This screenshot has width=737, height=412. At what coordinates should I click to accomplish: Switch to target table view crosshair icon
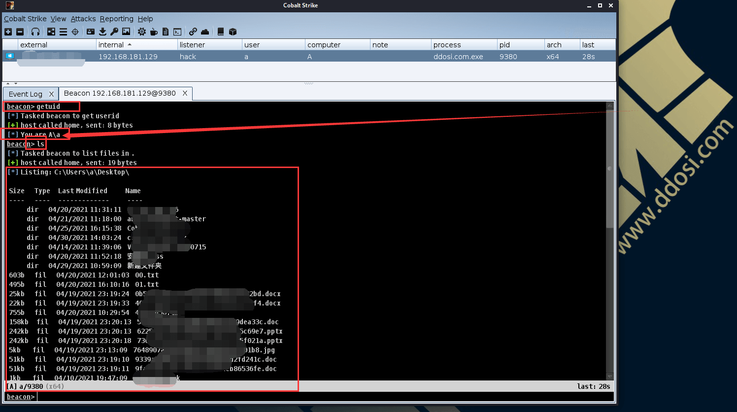coord(75,32)
